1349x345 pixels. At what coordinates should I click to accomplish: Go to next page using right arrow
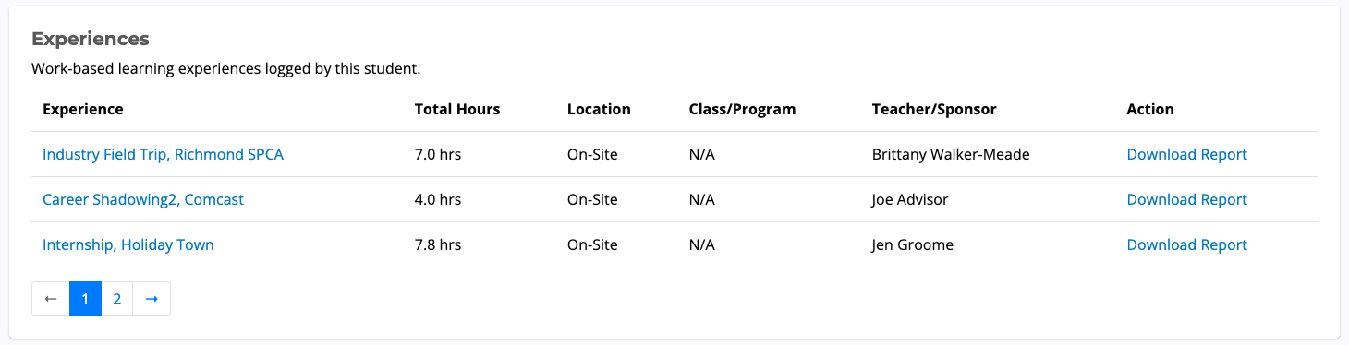coord(152,299)
